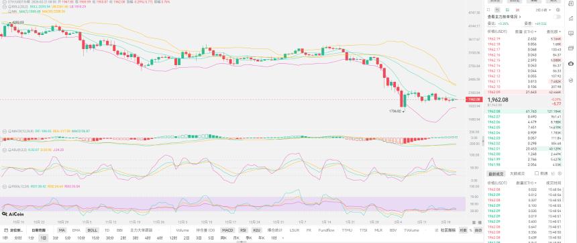Click the trades list filter icon
The image size is (577, 243).
click(x=553, y=173)
